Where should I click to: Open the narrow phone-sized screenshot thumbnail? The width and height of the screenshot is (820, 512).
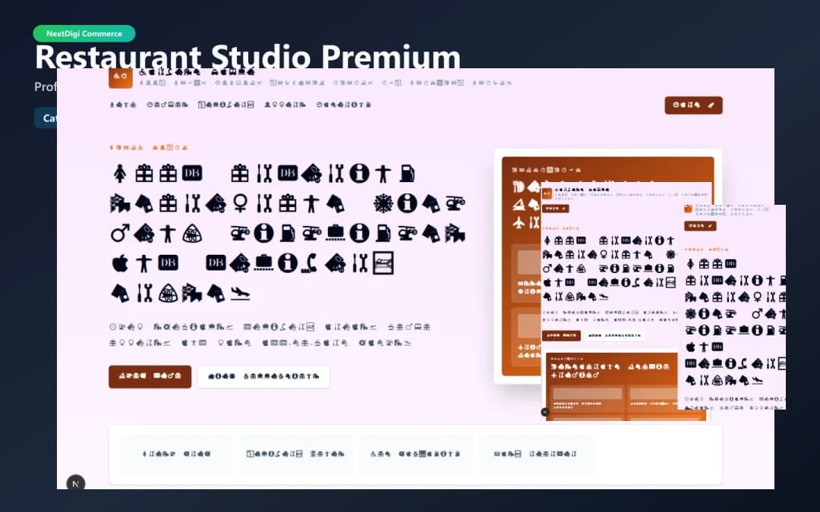(732, 307)
